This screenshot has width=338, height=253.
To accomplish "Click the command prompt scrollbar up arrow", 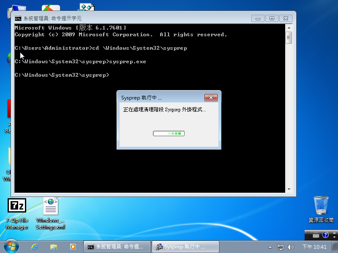I will tap(289, 28).
